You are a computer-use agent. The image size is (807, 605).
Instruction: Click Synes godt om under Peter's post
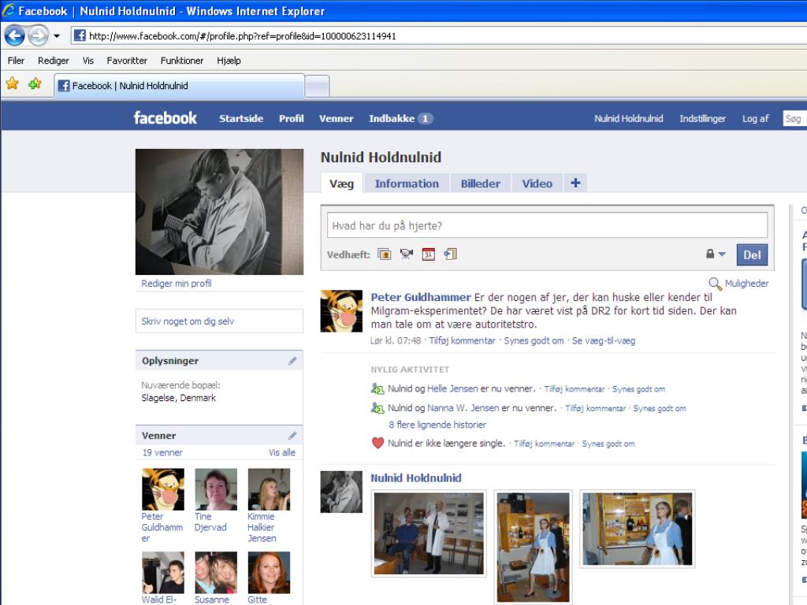534,340
